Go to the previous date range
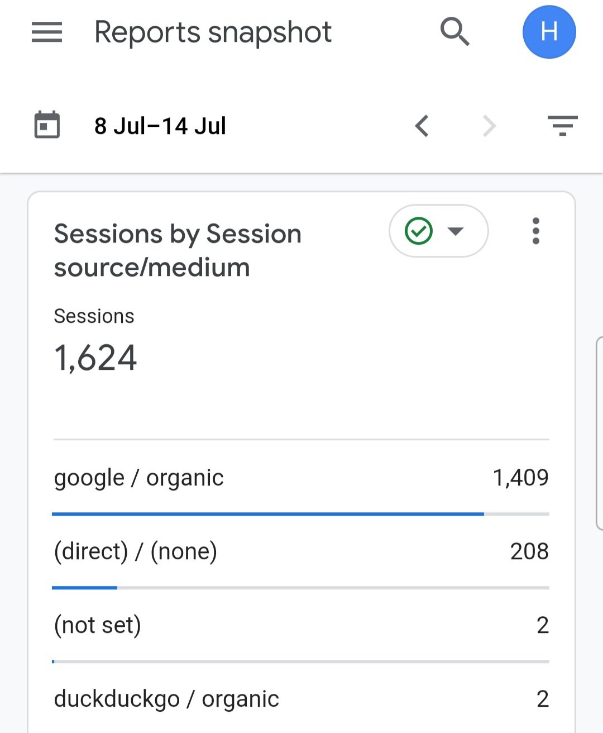The height and width of the screenshot is (733, 603). pos(422,126)
